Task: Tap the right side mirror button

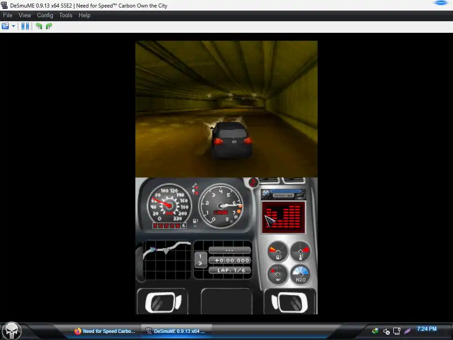Action: (290, 302)
